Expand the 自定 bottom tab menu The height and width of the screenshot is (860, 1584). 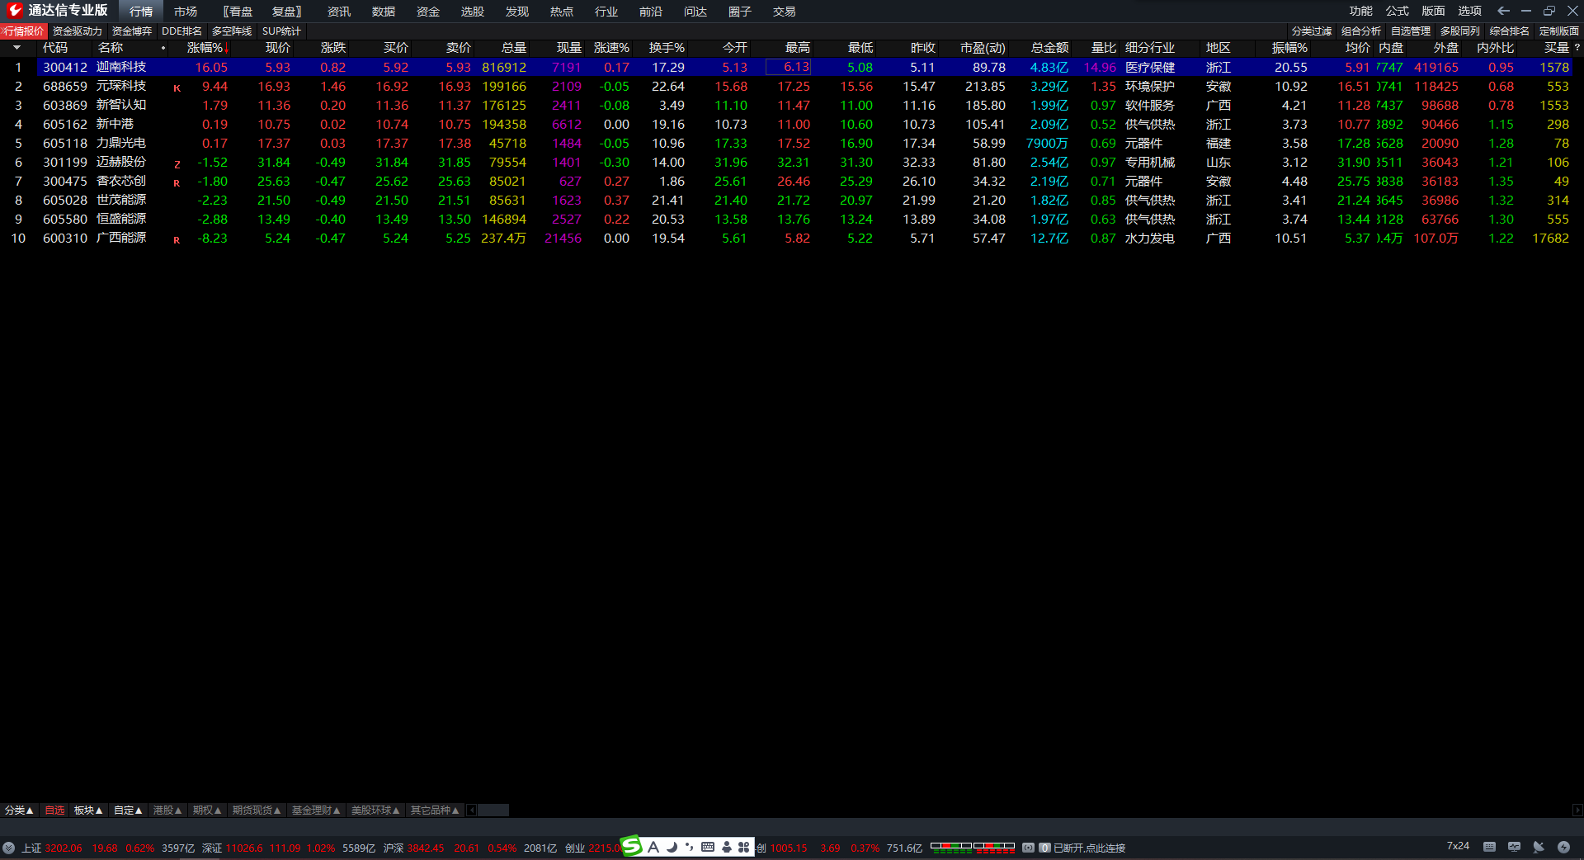pos(128,810)
